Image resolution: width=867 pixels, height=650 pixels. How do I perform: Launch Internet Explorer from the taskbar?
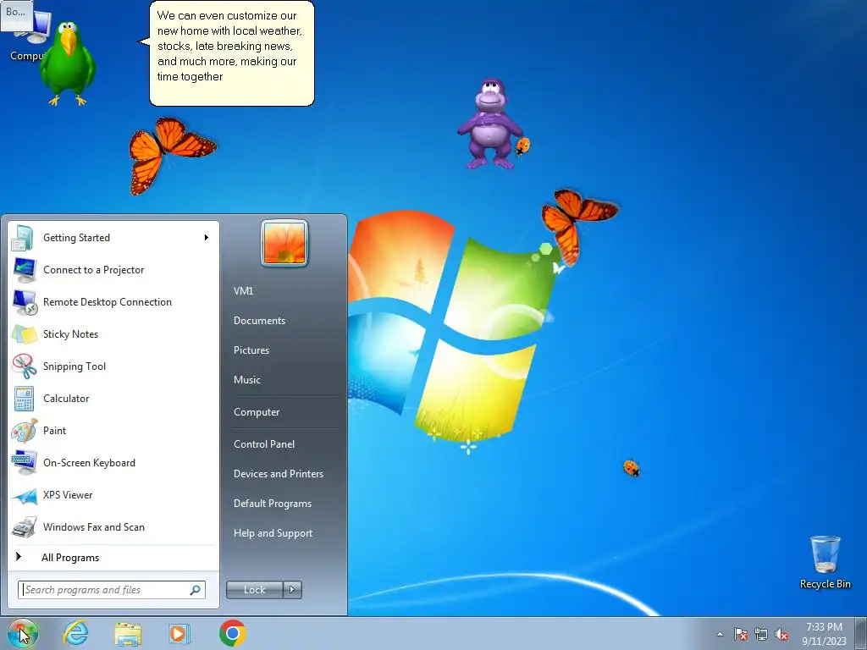pos(75,633)
